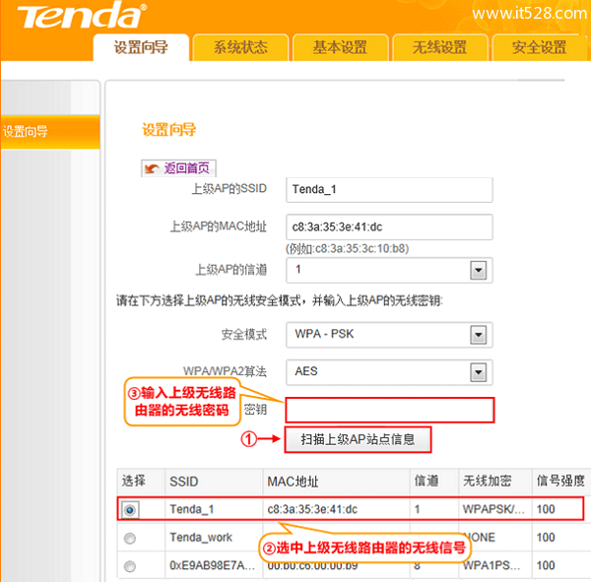Select the Tenda_work radio button
Viewport: 591px width, 582px height.
point(130,538)
